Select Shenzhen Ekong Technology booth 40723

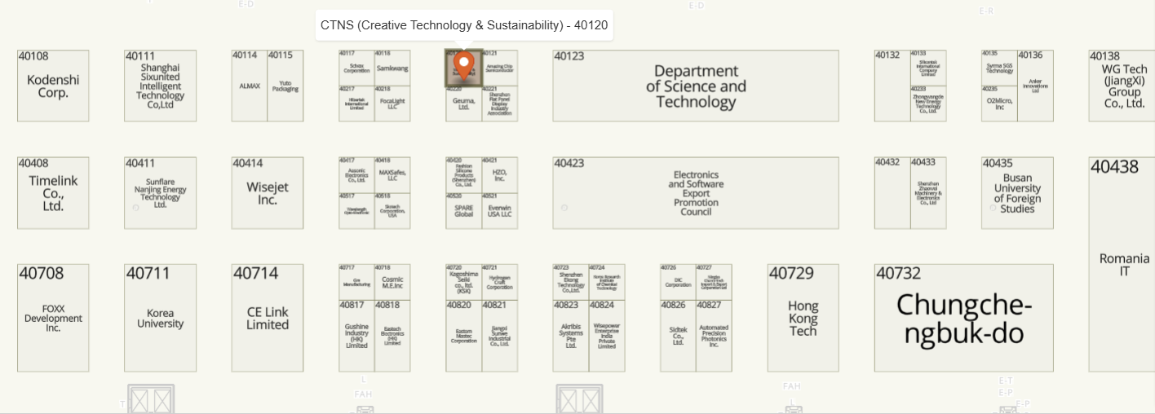point(571,282)
